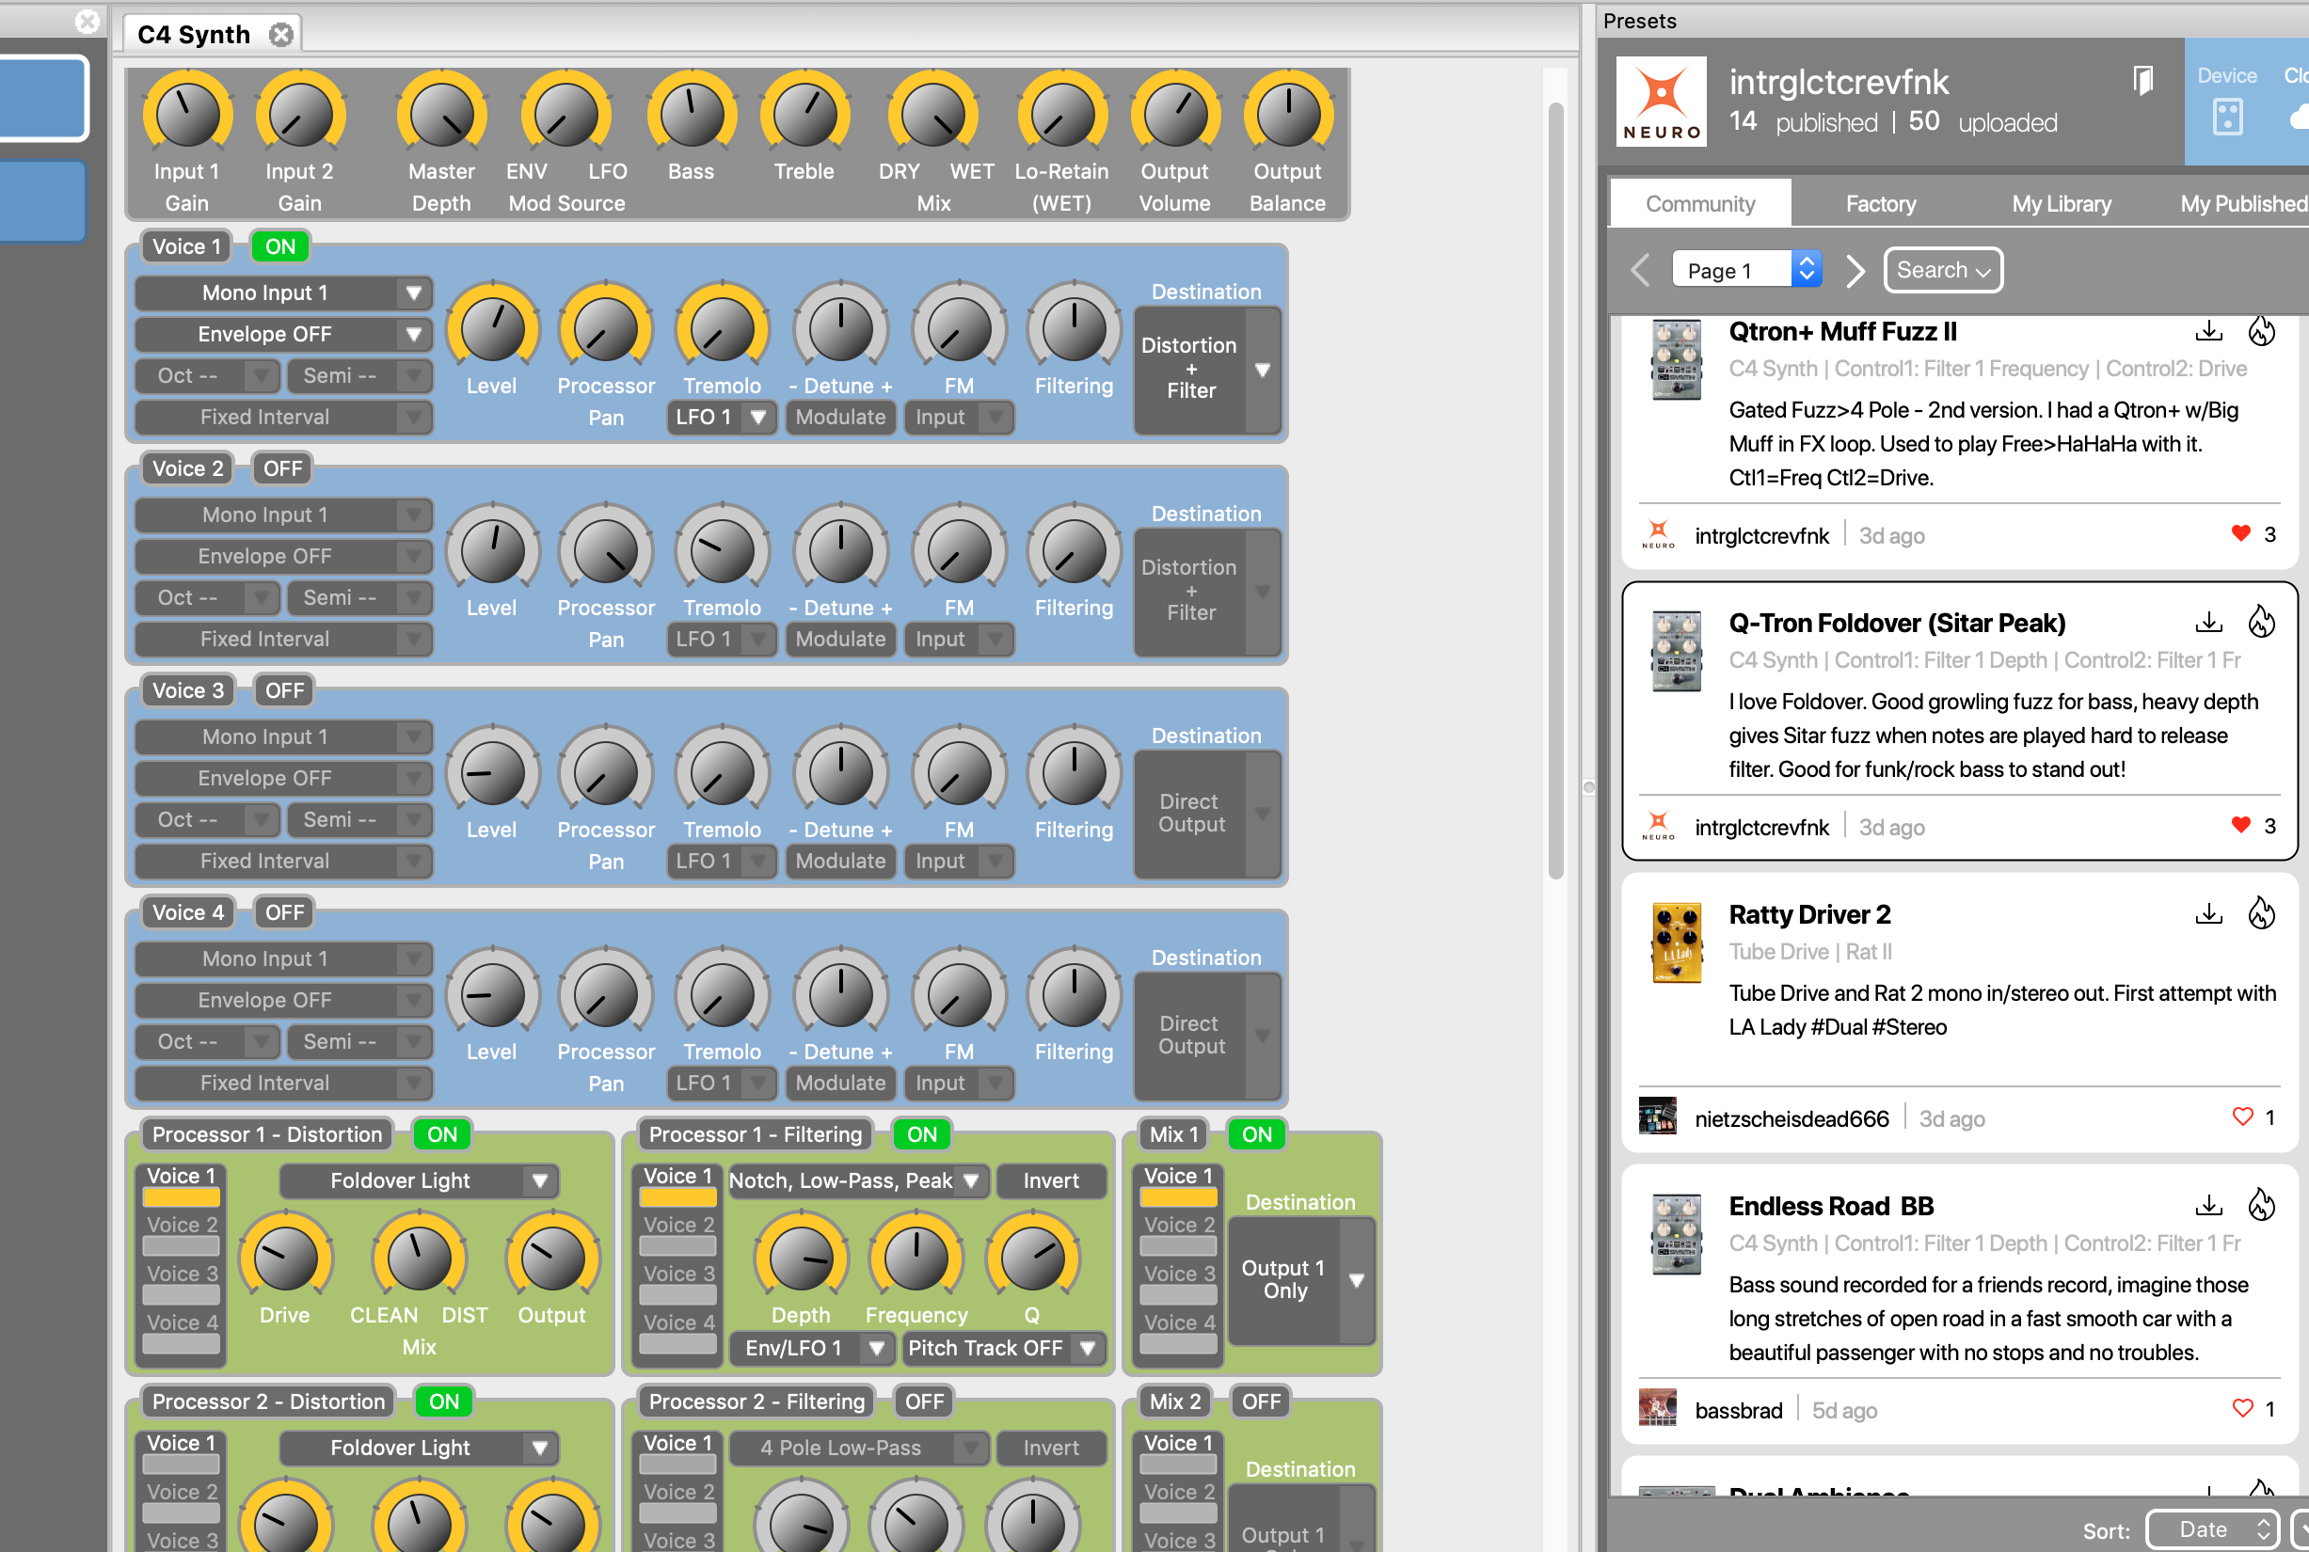This screenshot has width=2309, height=1552.
Task: Download the Endless Road BB preset
Action: (2209, 1205)
